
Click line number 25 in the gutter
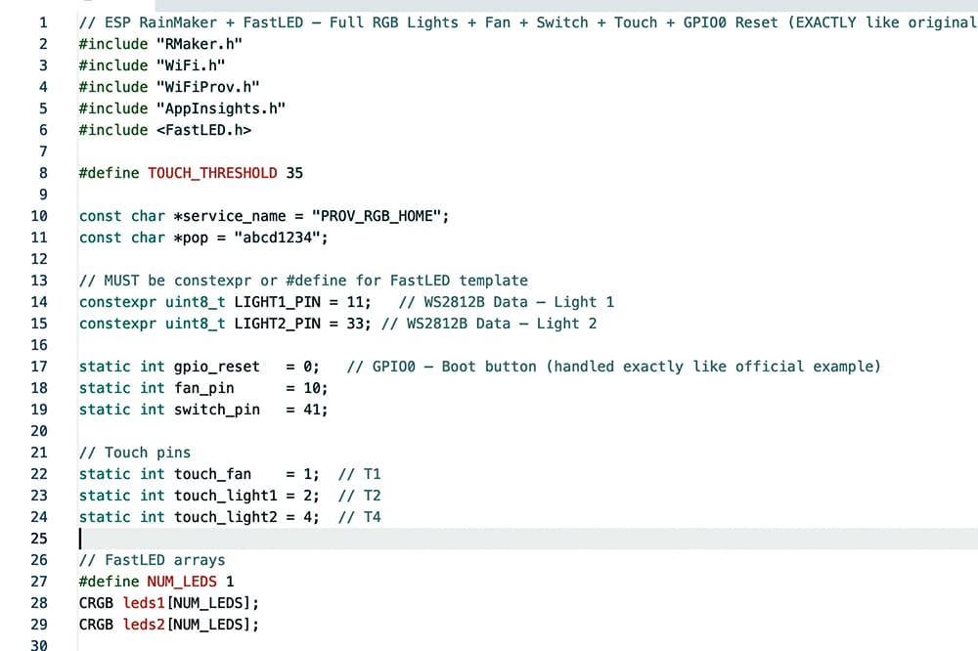39,539
